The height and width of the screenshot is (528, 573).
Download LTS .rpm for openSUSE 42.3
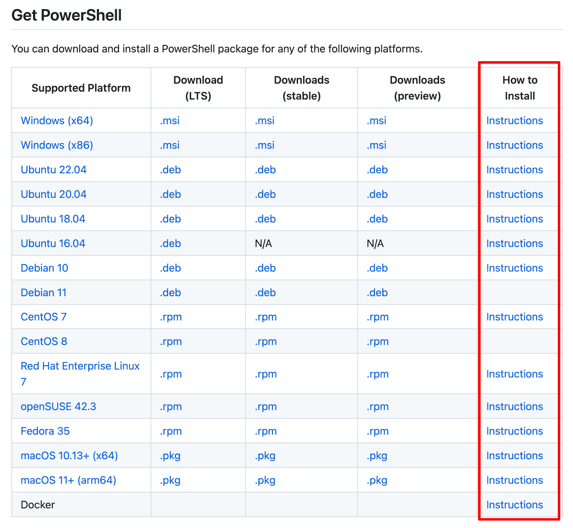point(171,407)
